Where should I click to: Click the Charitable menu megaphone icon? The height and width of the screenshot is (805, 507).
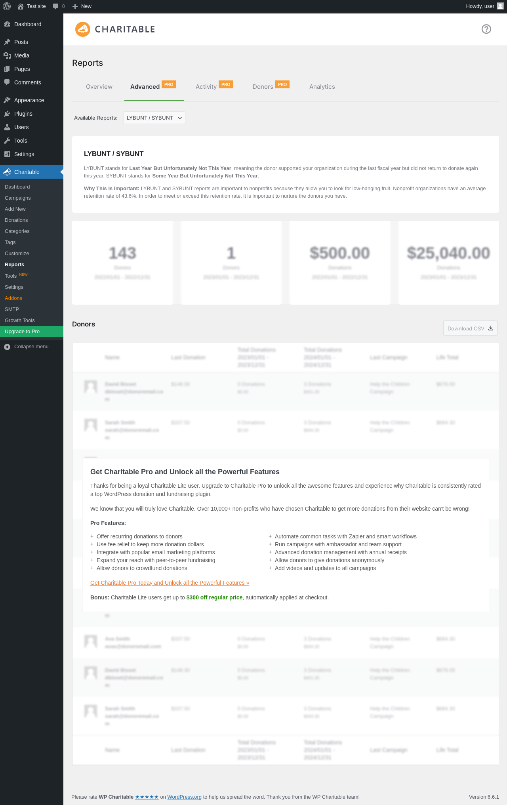tap(7, 172)
